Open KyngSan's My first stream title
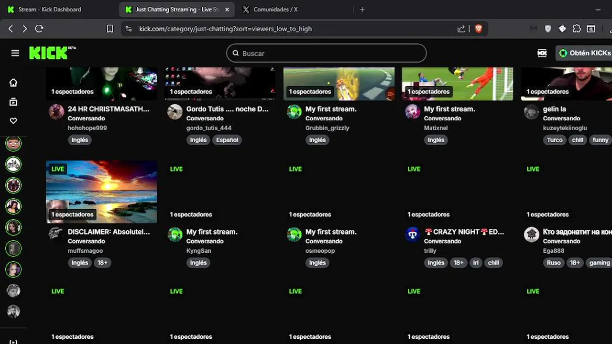This screenshot has width=612, height=344. [x=212, y=232]
